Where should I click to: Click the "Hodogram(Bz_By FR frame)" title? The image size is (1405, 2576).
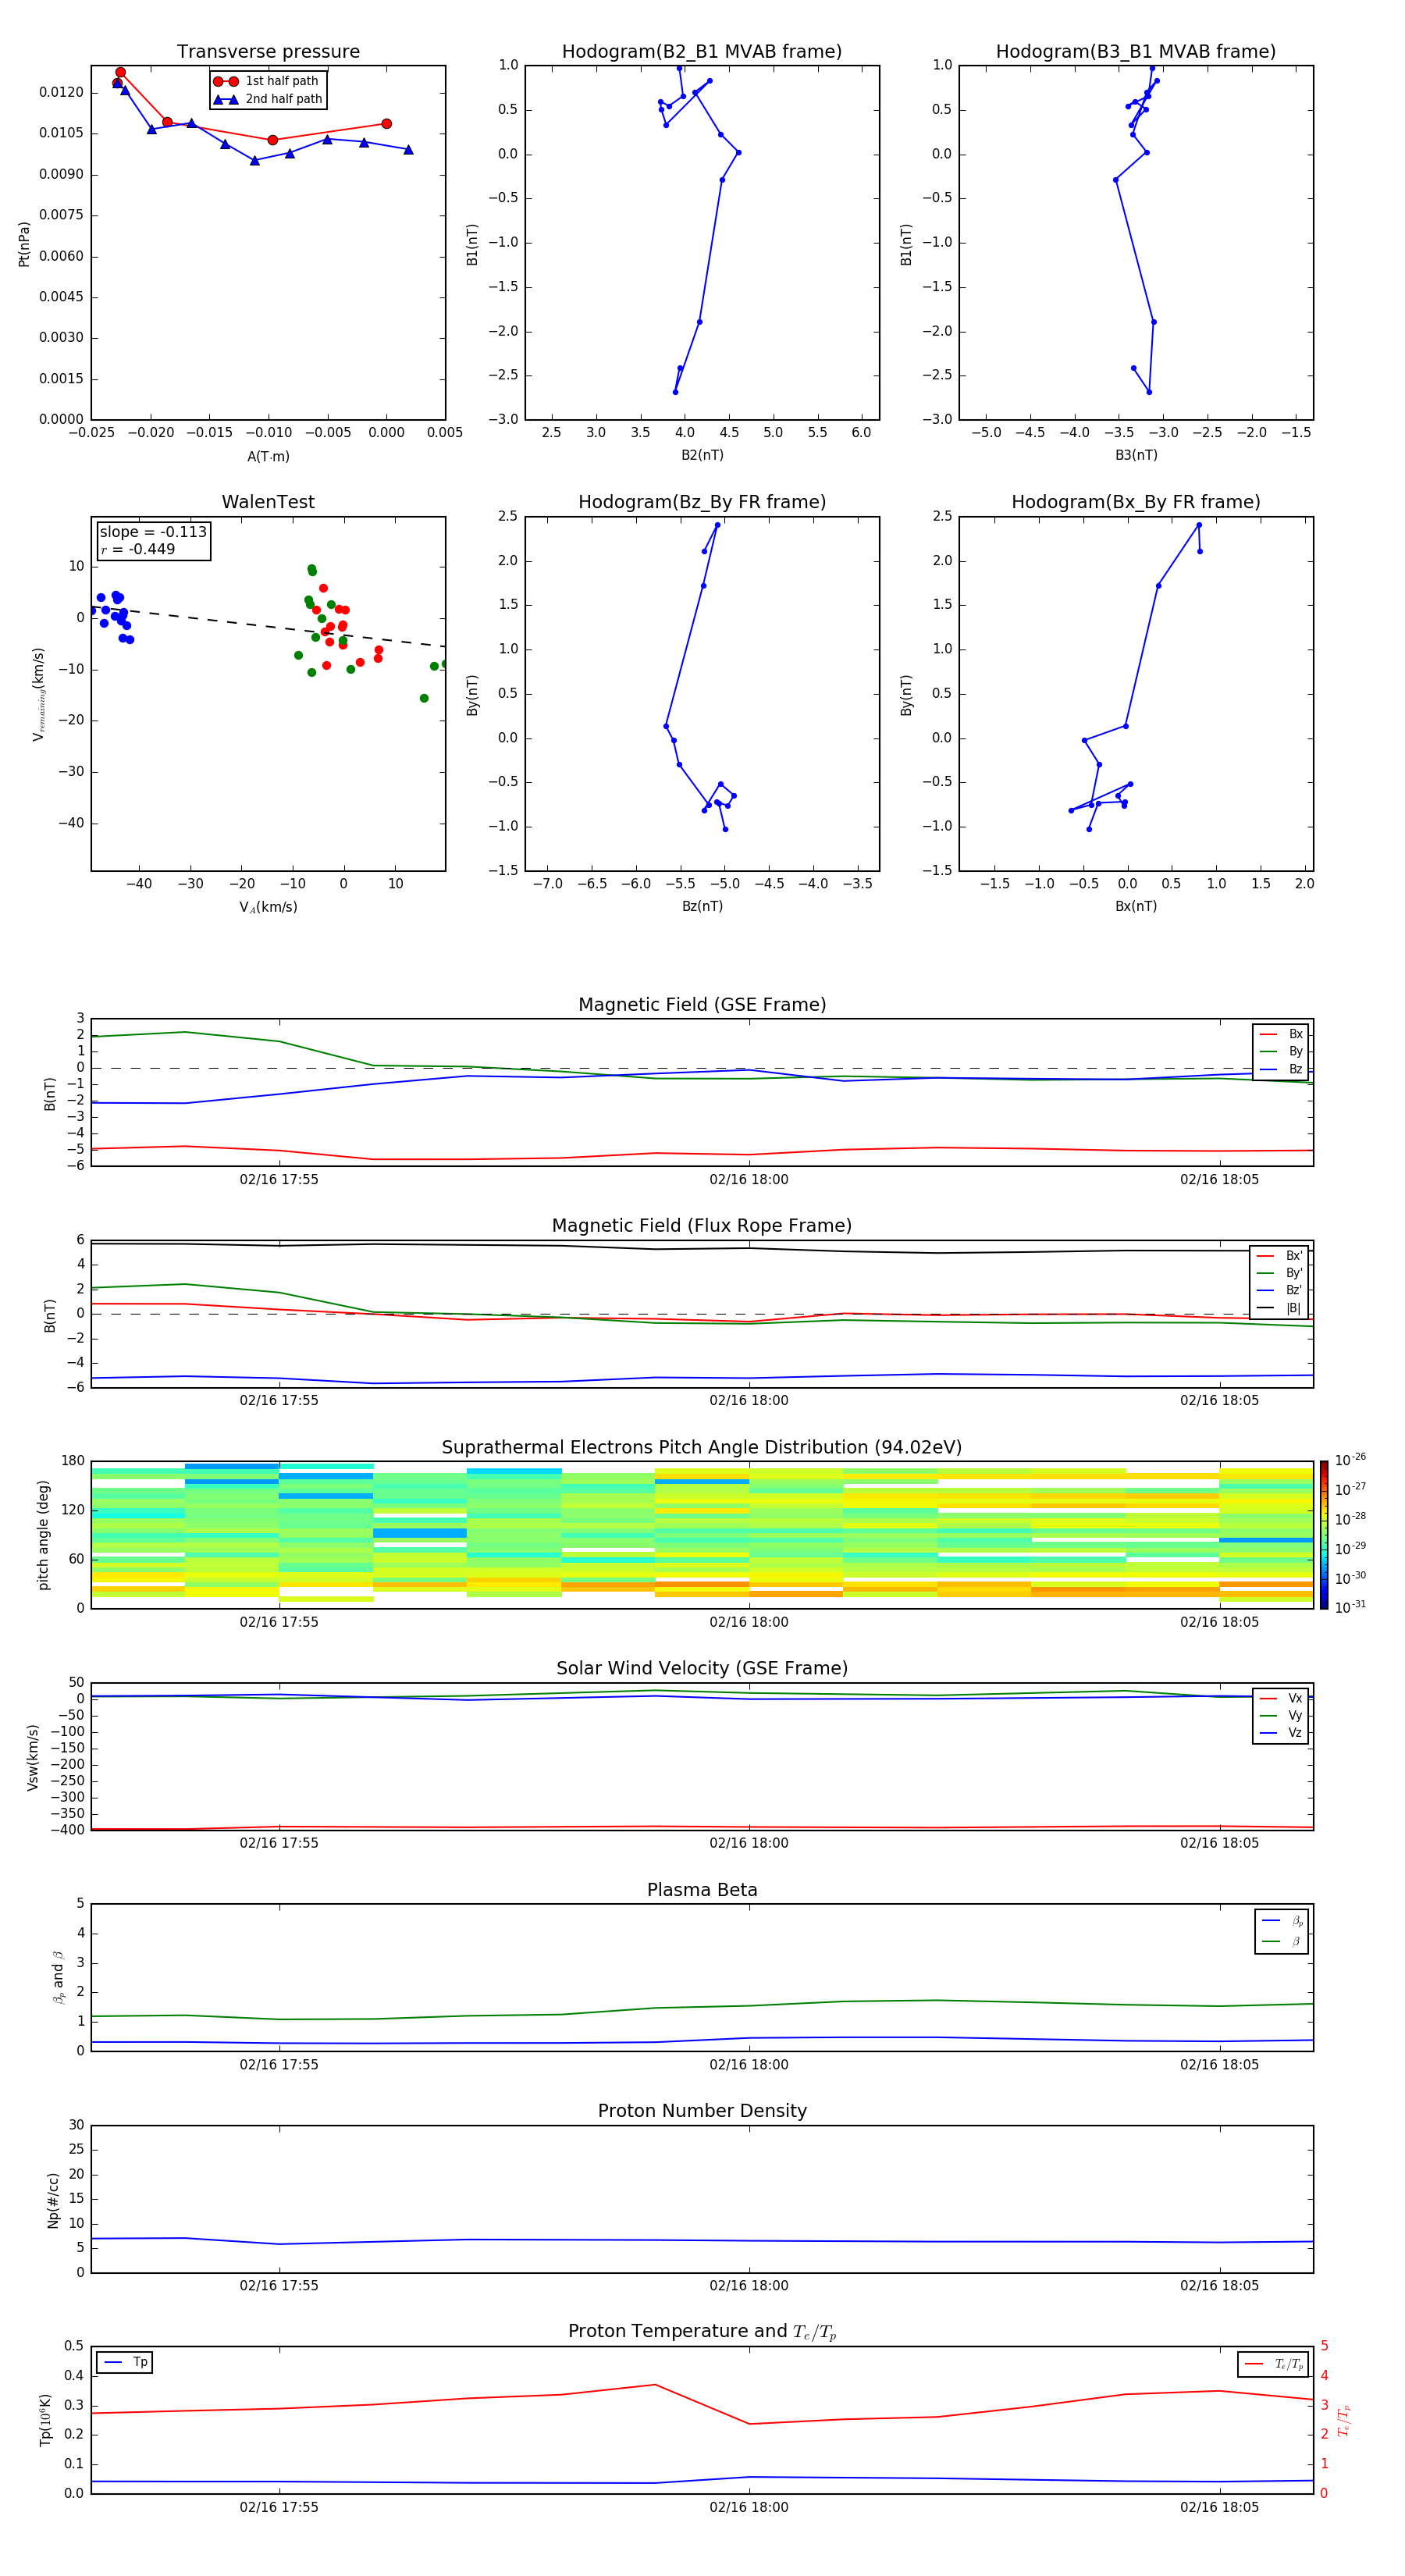pyautogui.click(x=702, y=502)
